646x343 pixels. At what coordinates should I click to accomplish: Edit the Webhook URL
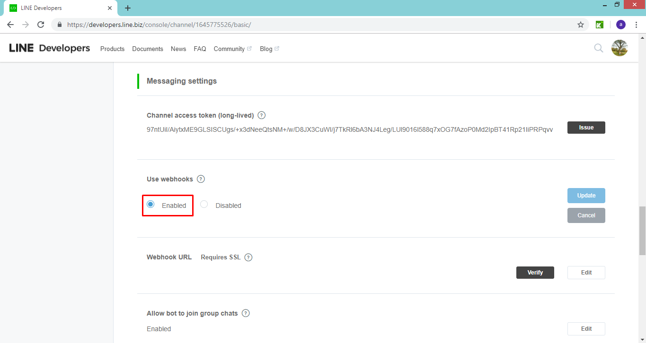(x=586, y=273)
